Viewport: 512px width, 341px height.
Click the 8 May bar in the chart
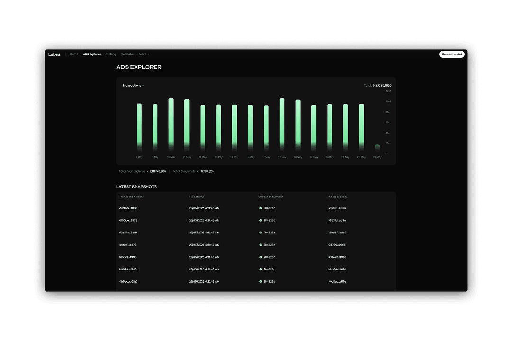click(139, 127)
